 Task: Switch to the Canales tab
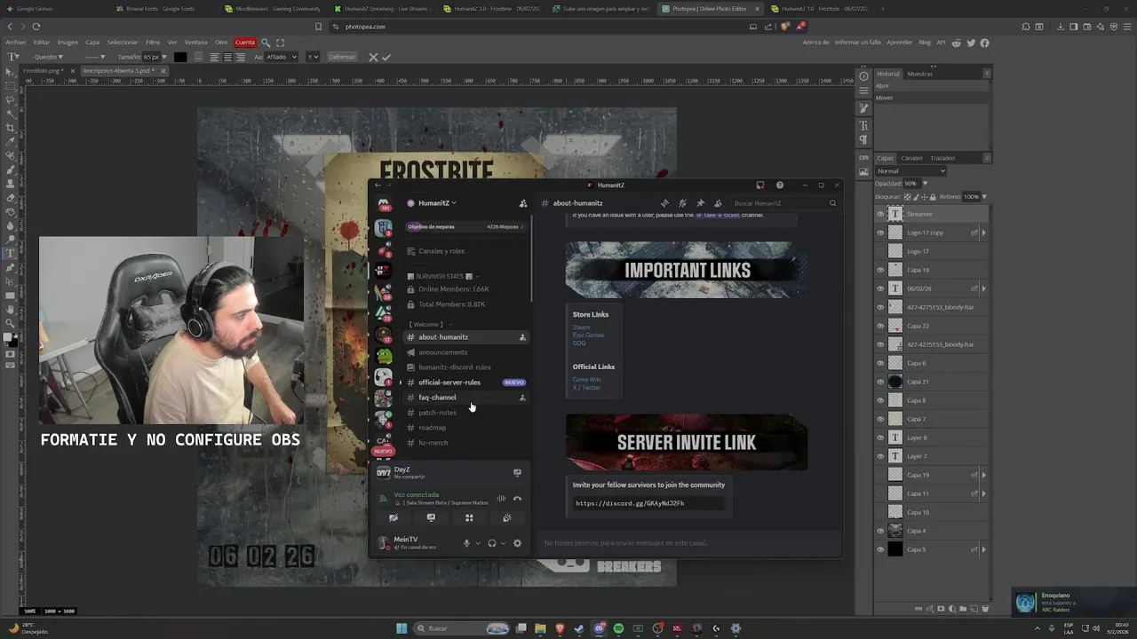pyautogui.click(x=912, y=158)
